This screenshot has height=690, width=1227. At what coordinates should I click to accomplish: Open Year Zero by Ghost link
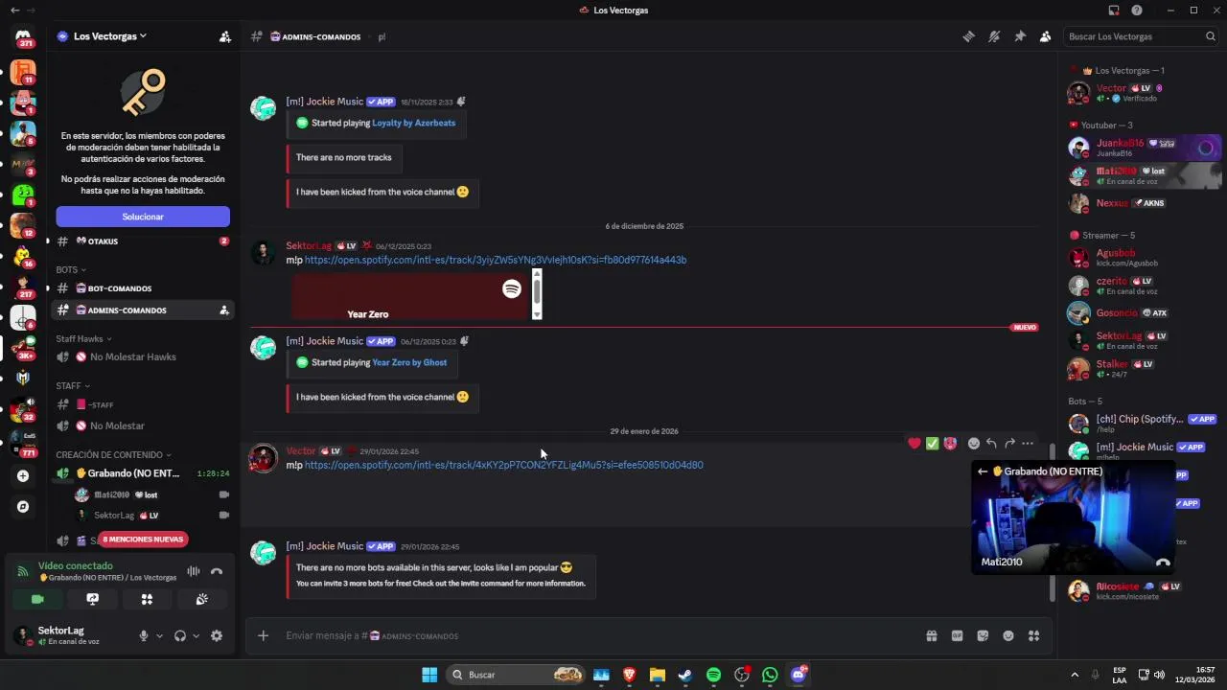(x=409, y=362)
